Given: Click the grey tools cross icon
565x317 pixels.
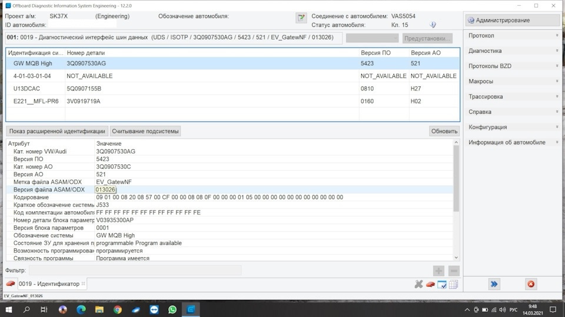Looking at the screenshot, I should pyautogui.click(x=418, y=284).
